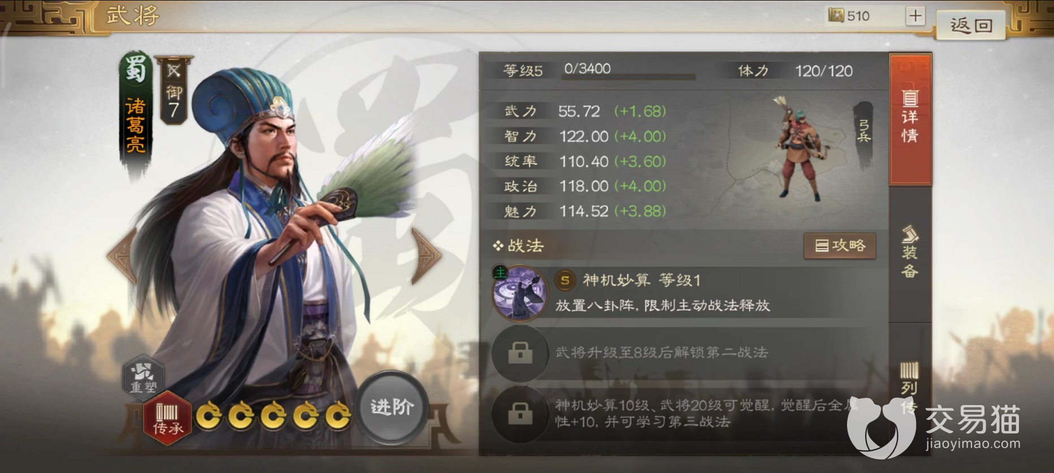Image resolution: width=1054 pixels, height=473 pixels.
Task: Select the 神机妙算 skill icon
Action: [519, 293]
